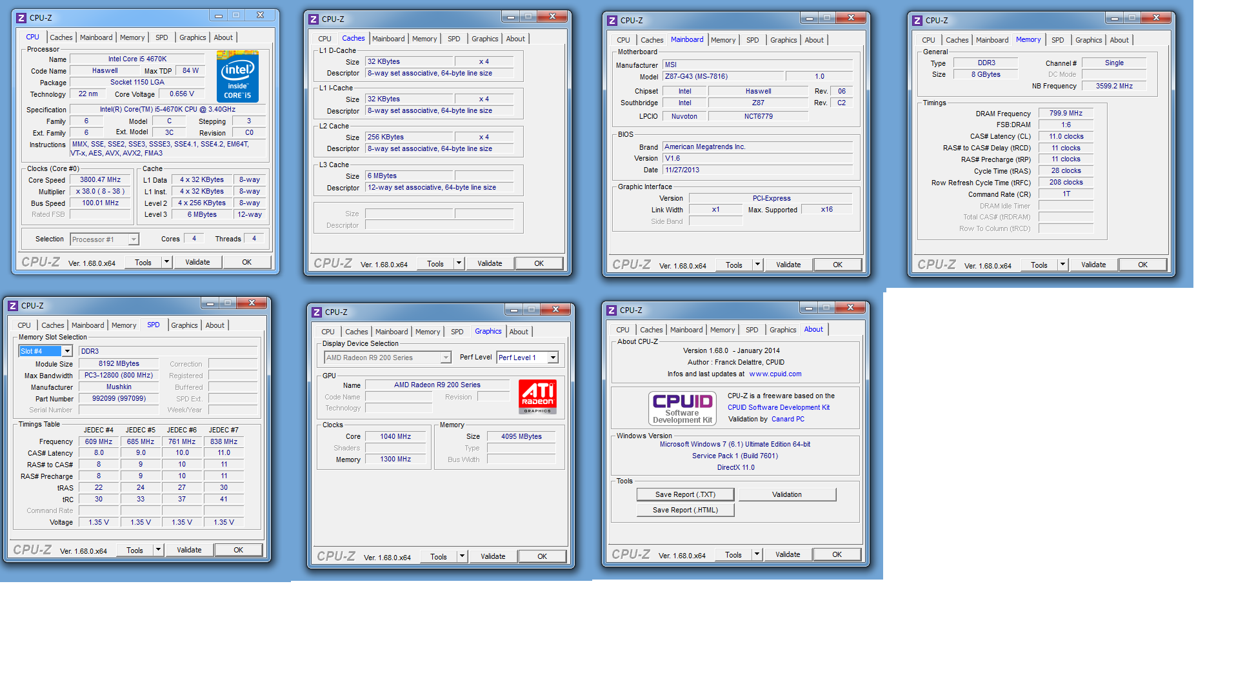1236x697 pixels.
Task: Click Save Report (.HTML) button
Action: (x=685, y=510)
